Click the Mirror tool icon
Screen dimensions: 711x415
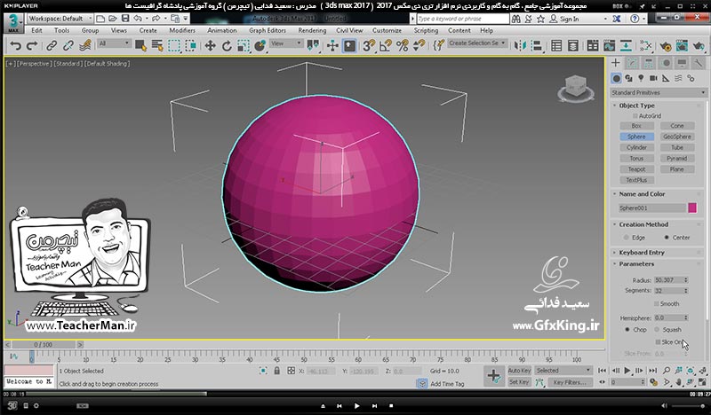click(520, 46)
